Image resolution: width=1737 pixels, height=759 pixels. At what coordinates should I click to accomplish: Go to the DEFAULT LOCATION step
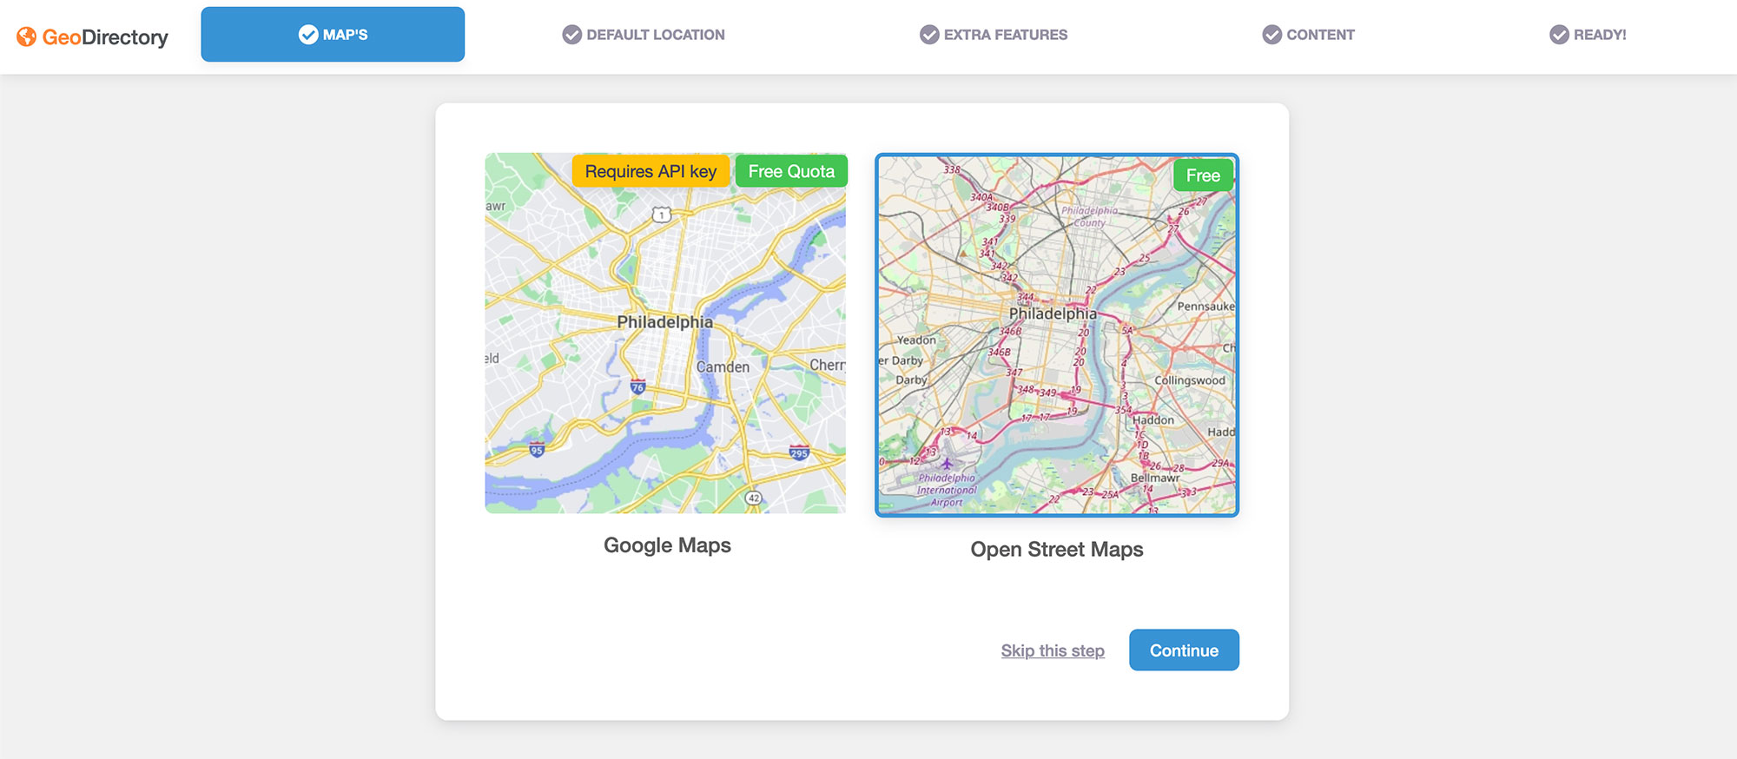[644, 35]
